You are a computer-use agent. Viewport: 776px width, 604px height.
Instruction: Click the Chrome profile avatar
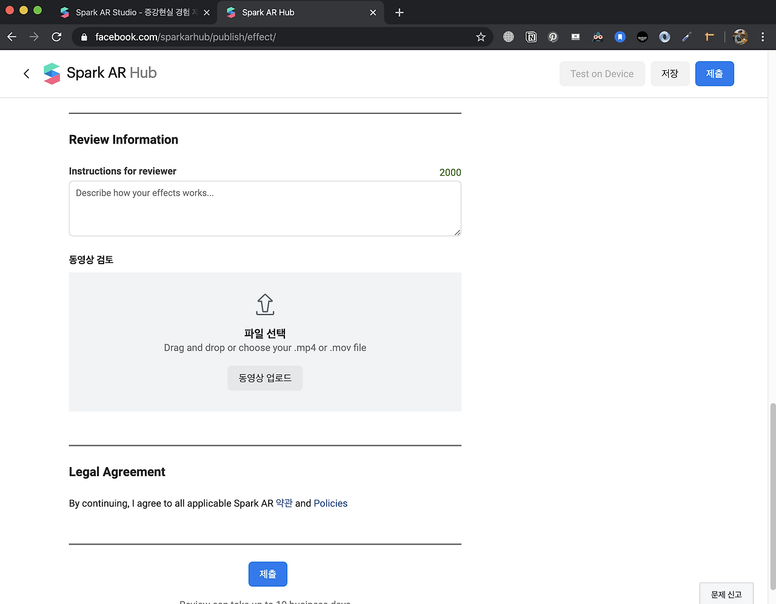point(740,37)
